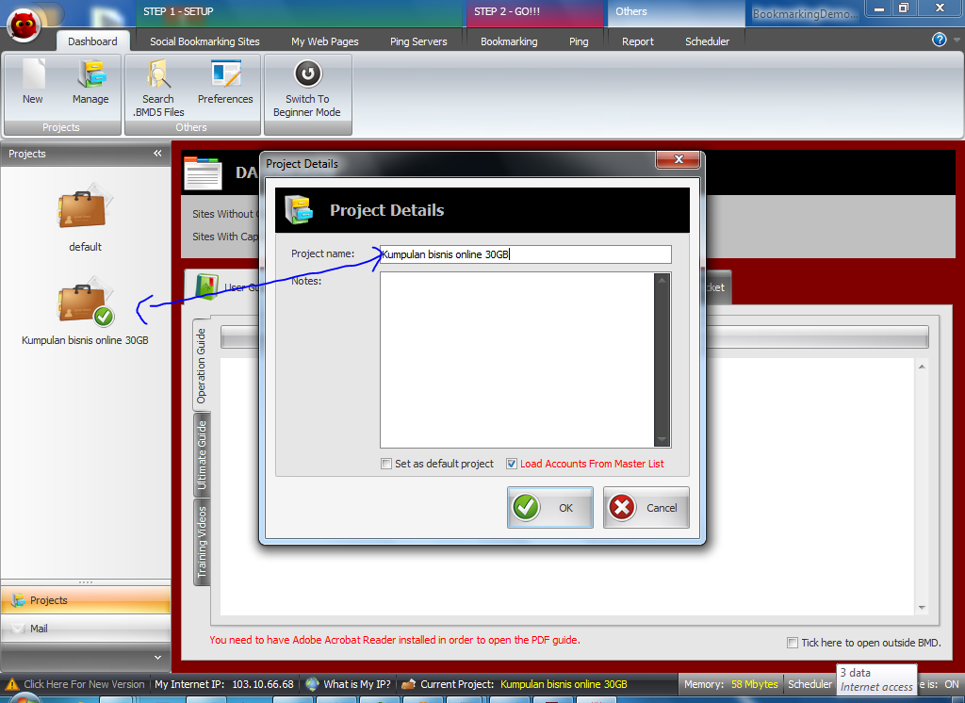The height and width of the screenshot is (703, 965).
Task: Open the Scheduler ribbon tab
Action: (x=707, y=41)
